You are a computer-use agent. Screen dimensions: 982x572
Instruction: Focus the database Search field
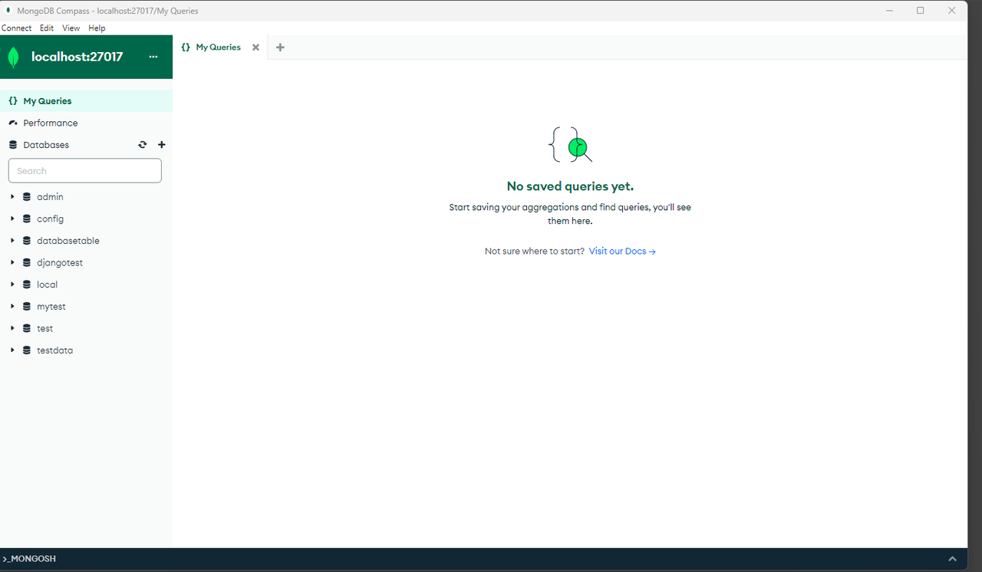85,171
